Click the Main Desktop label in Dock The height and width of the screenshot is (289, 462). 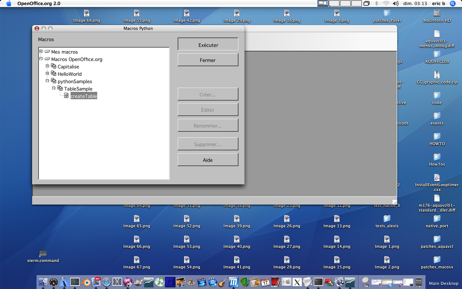[x=444, y=283]
